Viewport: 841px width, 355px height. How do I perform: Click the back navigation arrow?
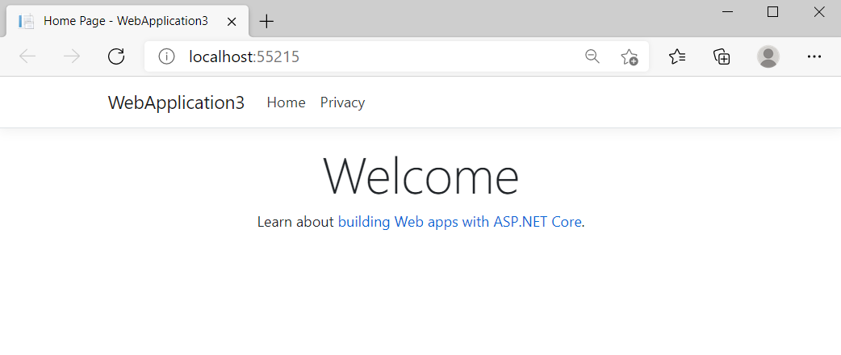27,56
